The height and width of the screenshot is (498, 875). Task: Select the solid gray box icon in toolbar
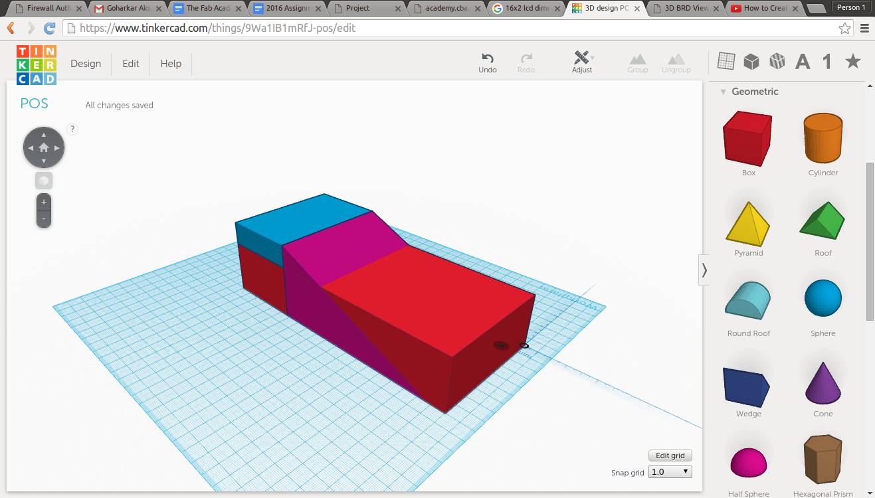point(751,61)
